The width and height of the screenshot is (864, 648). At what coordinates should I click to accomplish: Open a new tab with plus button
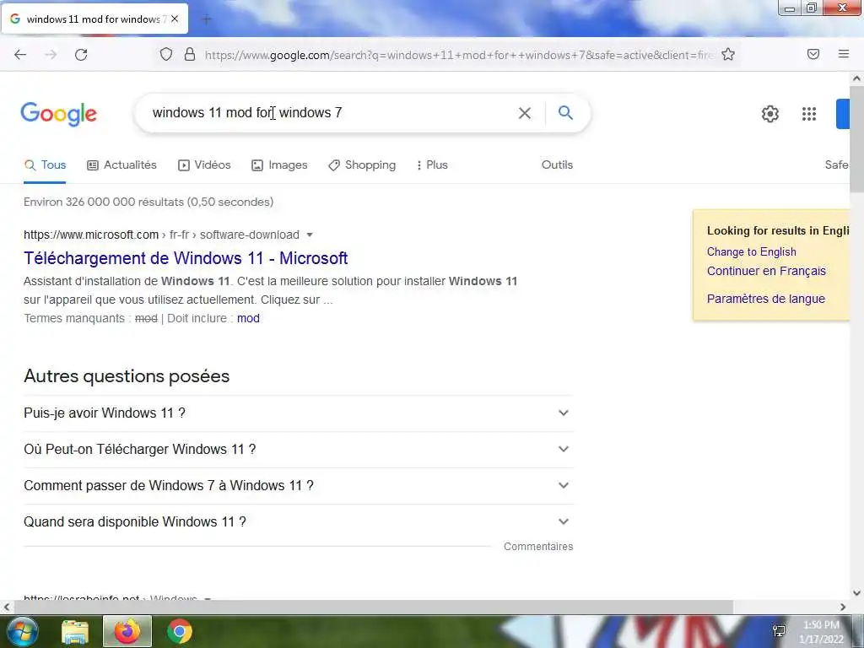click(x=207, y=19)
